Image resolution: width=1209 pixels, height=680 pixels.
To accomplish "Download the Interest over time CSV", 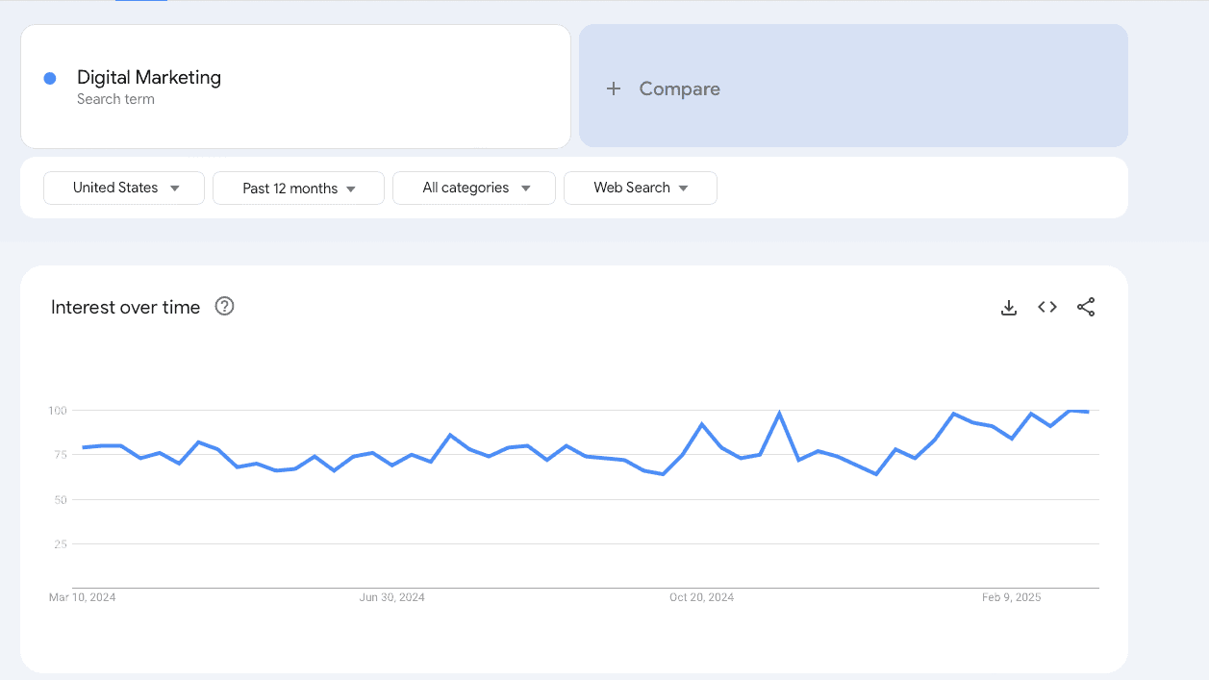I will tap(1009, 308).
